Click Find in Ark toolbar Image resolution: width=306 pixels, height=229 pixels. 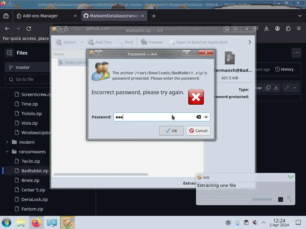(125, 42)
